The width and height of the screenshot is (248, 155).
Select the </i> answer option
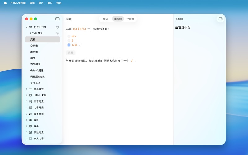coord(69,45)
